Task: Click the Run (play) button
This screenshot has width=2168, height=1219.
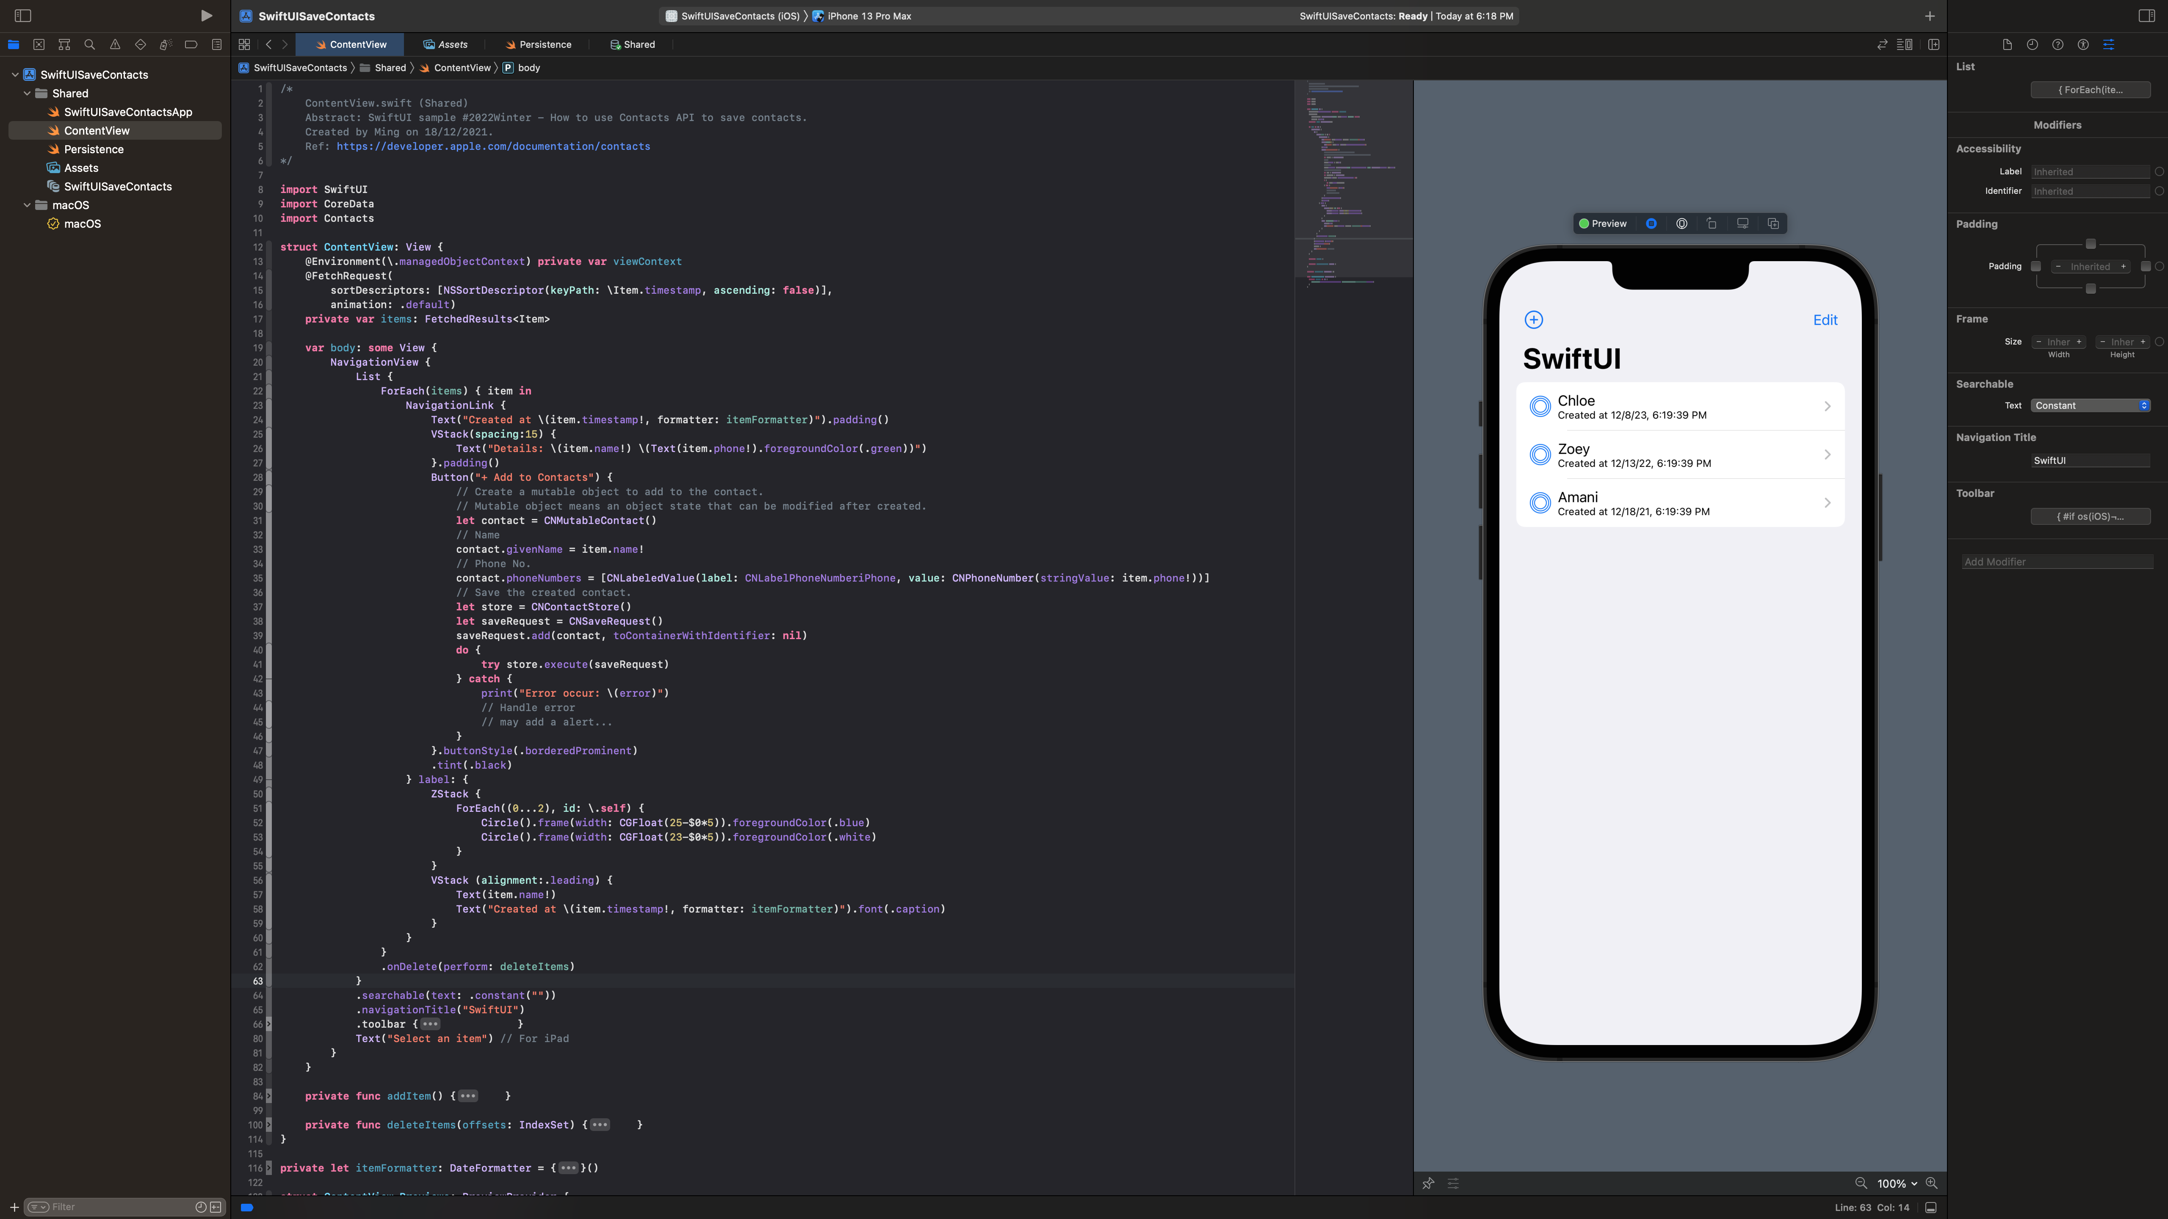Action: 206,16
